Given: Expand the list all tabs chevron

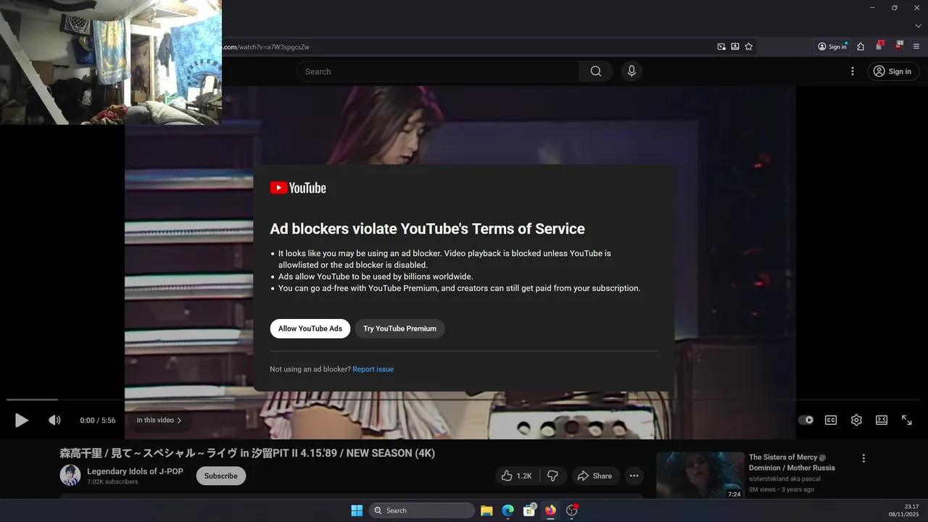Looking at the screenshot, I should coord(918,26).
